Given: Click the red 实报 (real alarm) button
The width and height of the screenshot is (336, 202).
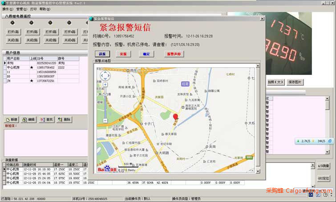Looking at the screenshot, I should [x=123, y=54].
